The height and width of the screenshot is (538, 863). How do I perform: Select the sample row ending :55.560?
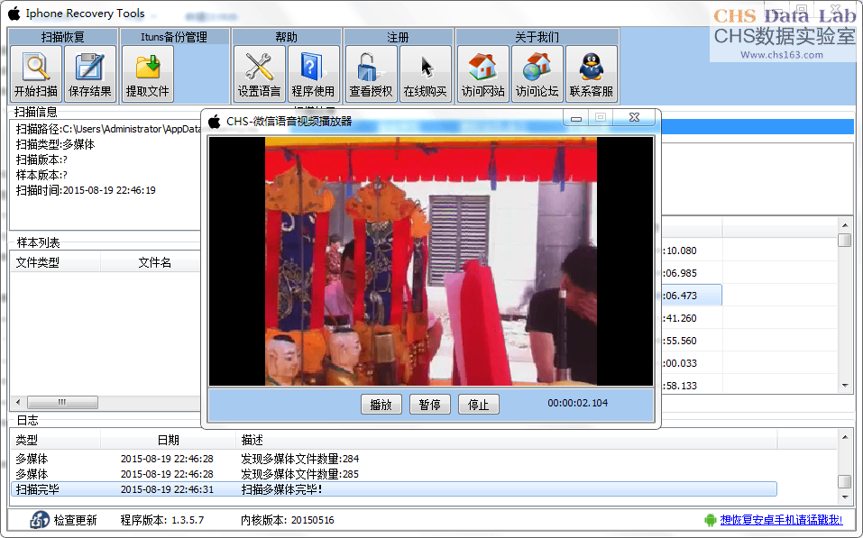point(692,341)
